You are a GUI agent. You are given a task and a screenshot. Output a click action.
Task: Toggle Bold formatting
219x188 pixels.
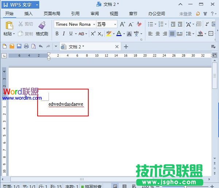[x=57, y=33]
